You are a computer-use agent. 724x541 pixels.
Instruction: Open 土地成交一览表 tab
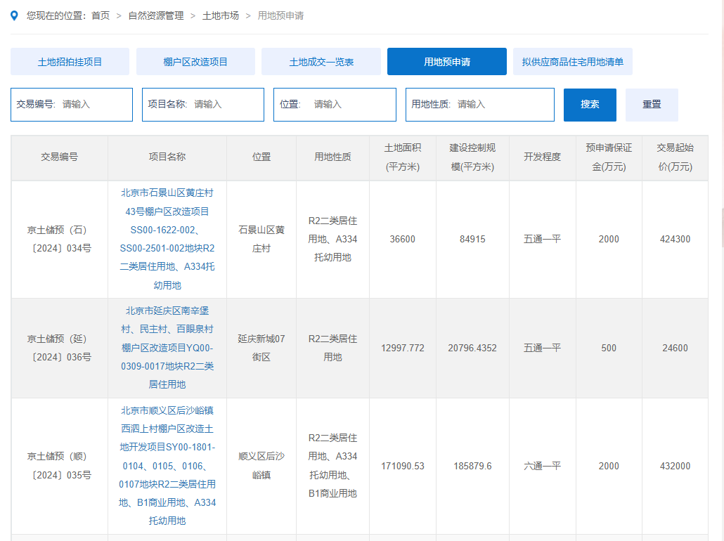321,62
